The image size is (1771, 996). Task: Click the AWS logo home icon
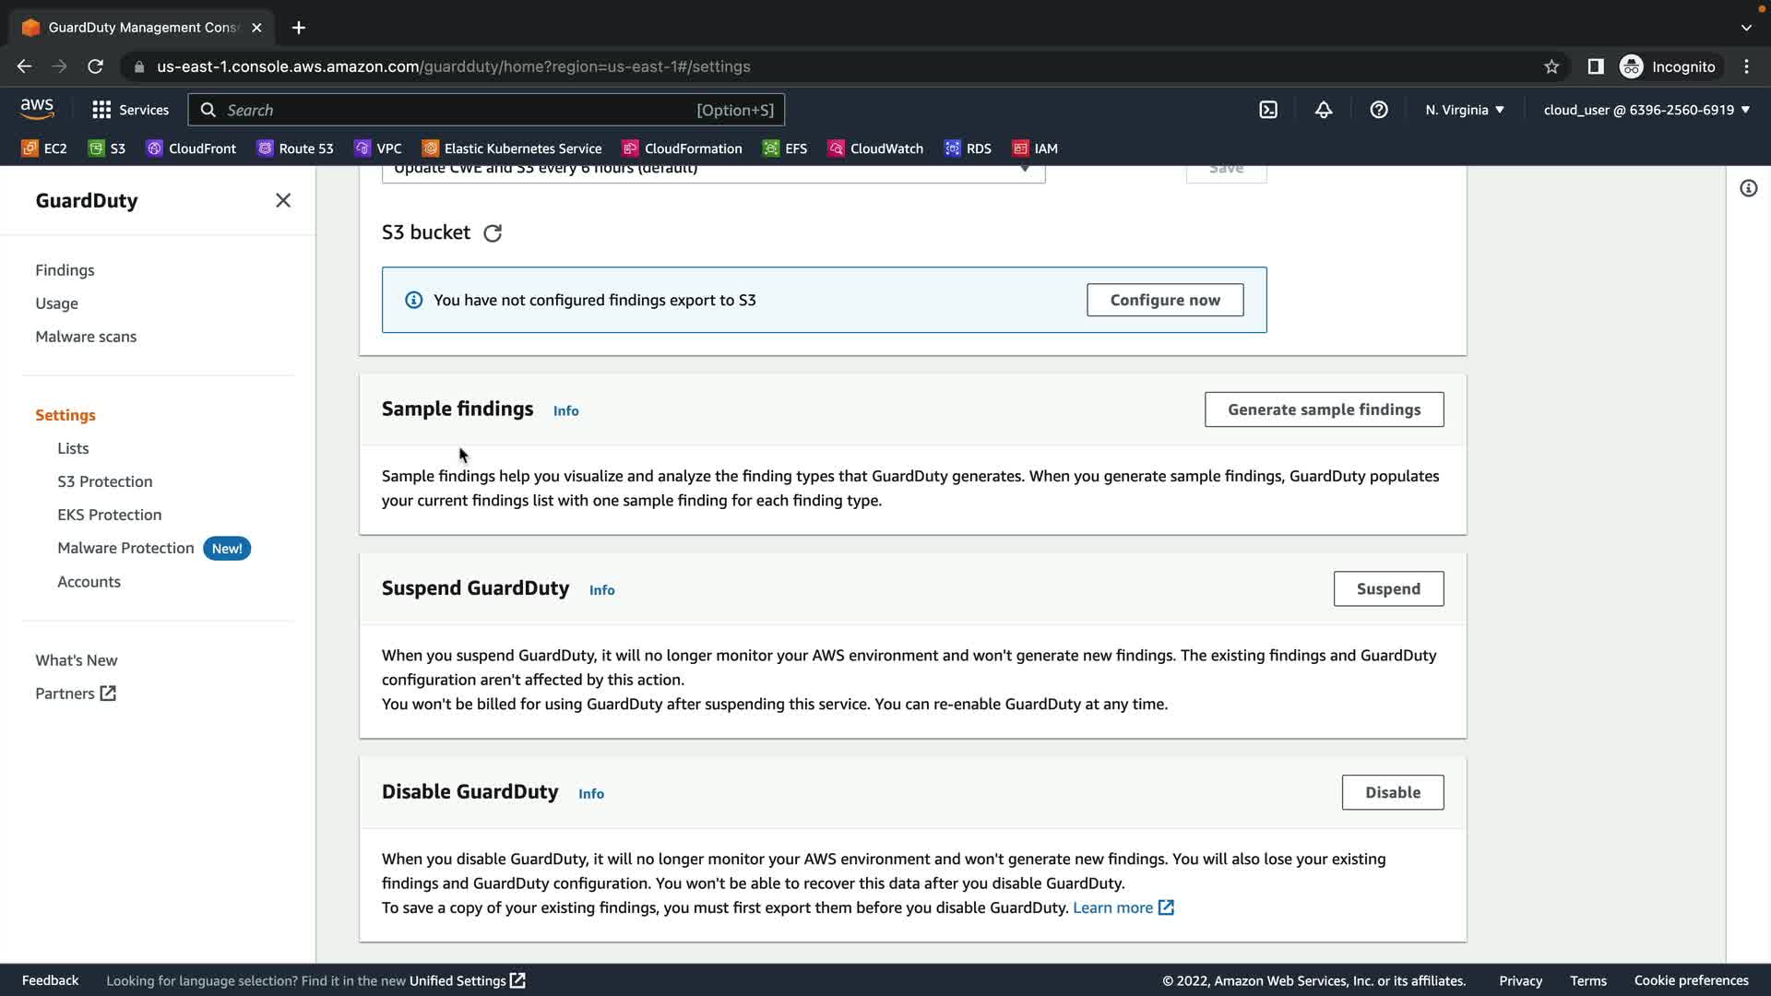(37, 109)
